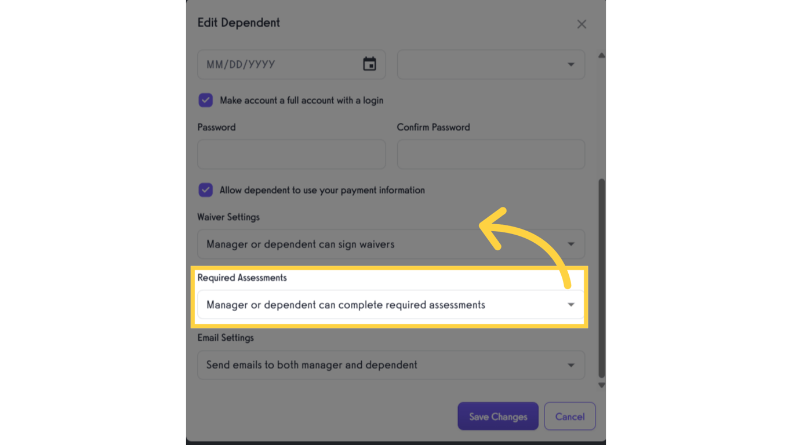Click the Cancel button
Image resolution: width=792 pixels, height=445 pixels.
[x=569, y=416]
